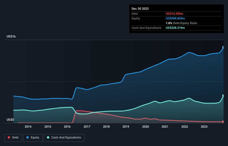Click Cash And Equivalents label in tooltip

(x=146, y=28)
